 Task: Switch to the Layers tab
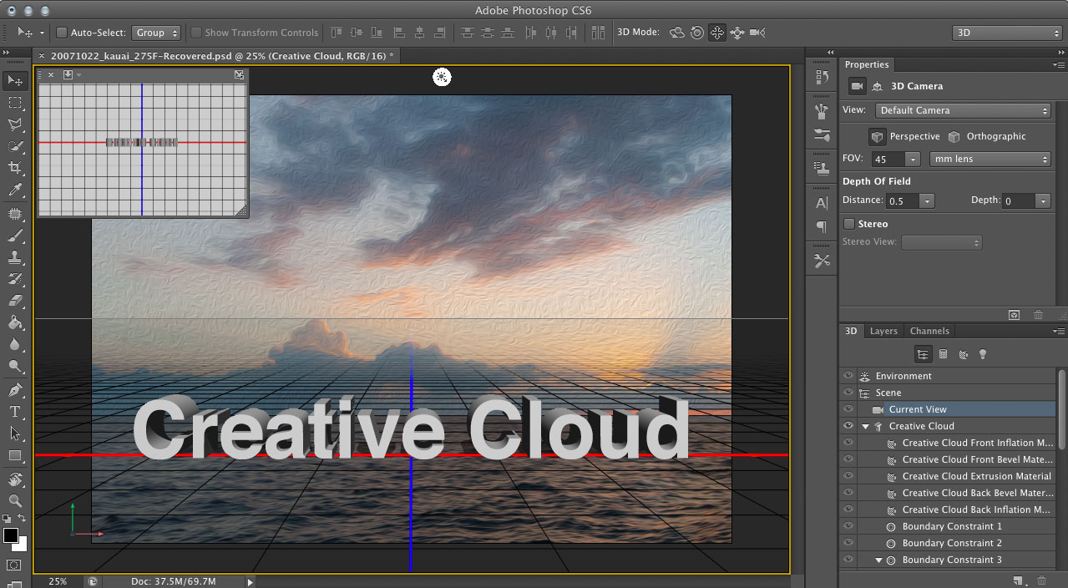click(x=883, y=331)
